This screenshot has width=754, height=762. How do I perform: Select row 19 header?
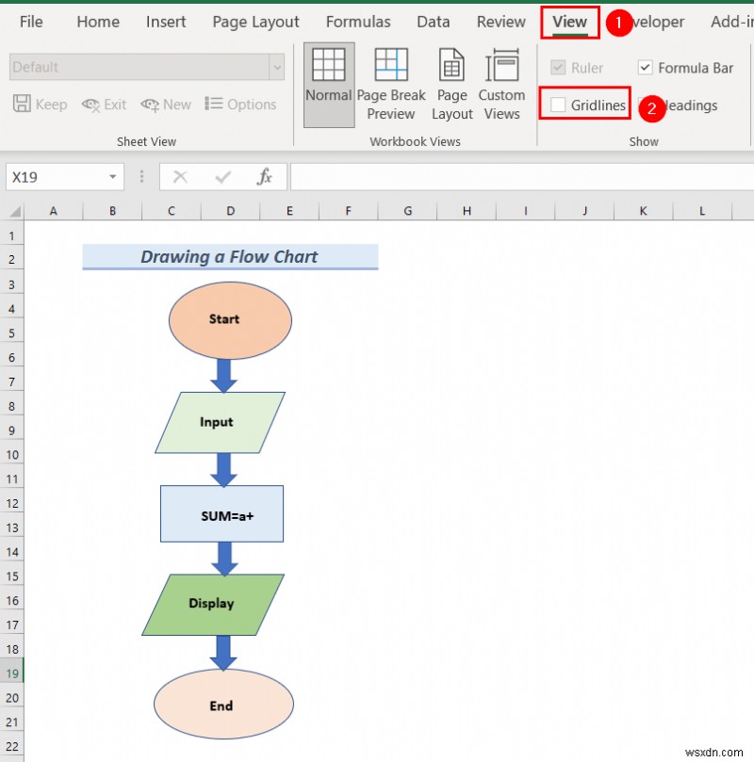pyautogui.click(x=12, y=673)
